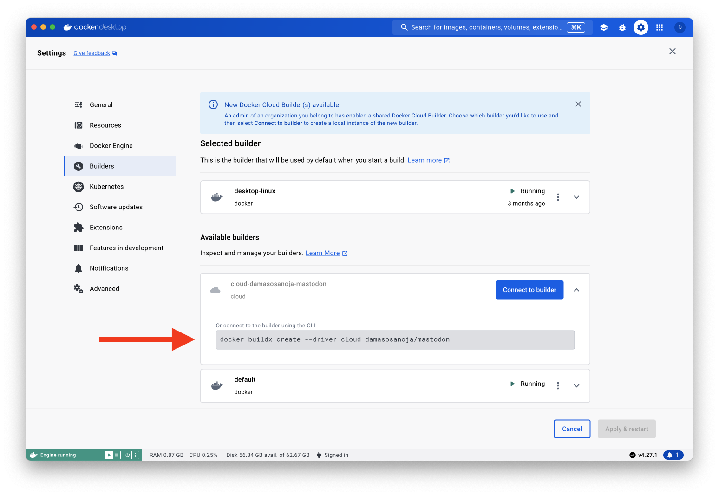
Task: Click the search field for images and containers
Action: coord(486,27)
